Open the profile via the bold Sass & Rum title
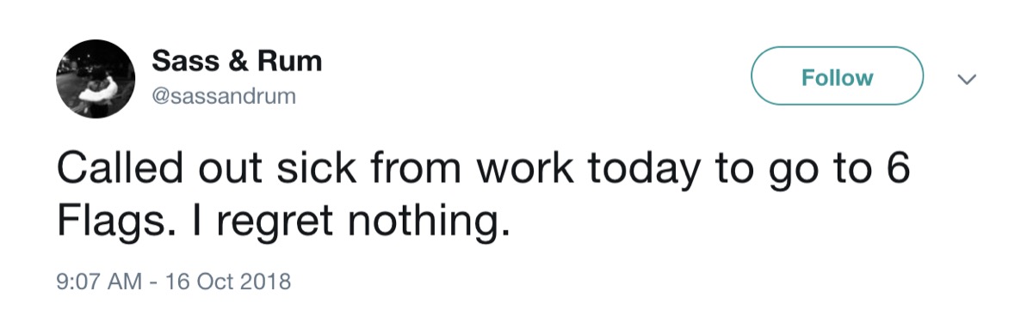 click(x=237, y=61)
